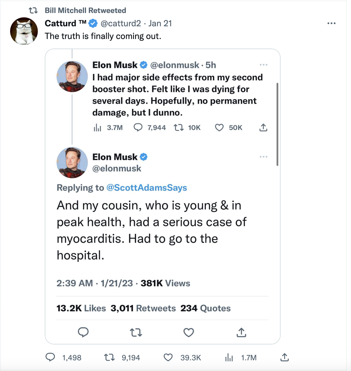This screenshot has width=351, height=371.
Task: Open the 381K Views link
Action: tap(165, 283)
